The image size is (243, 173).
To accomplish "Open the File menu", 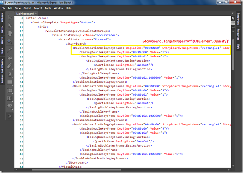I will (3, 8).
